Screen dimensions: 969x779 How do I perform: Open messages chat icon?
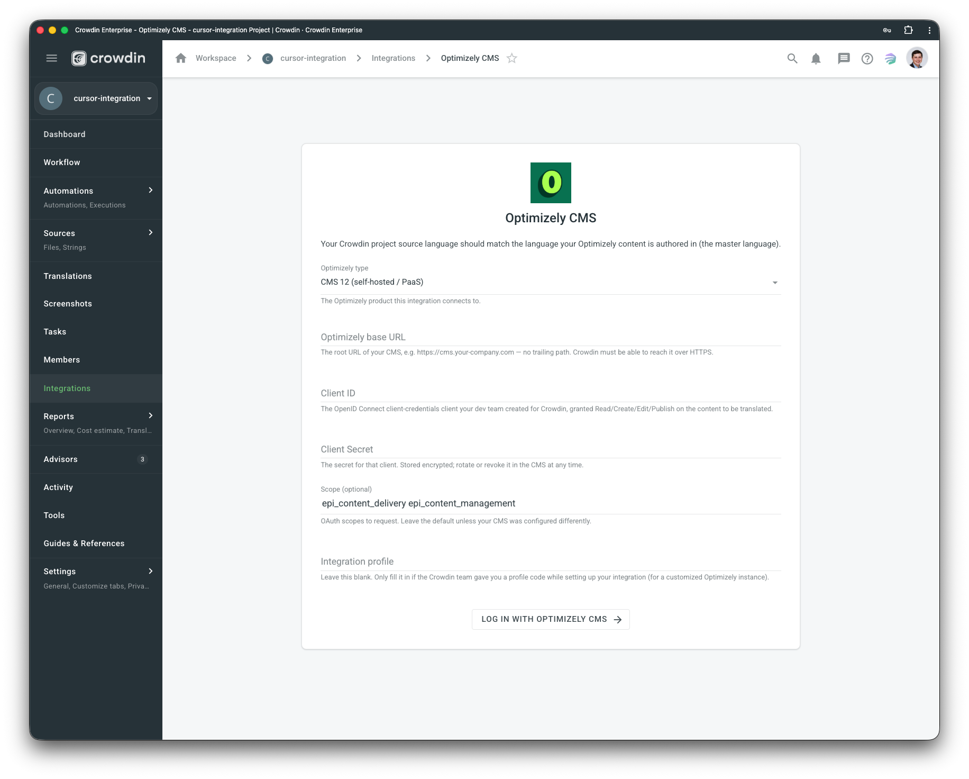point(844,59)
